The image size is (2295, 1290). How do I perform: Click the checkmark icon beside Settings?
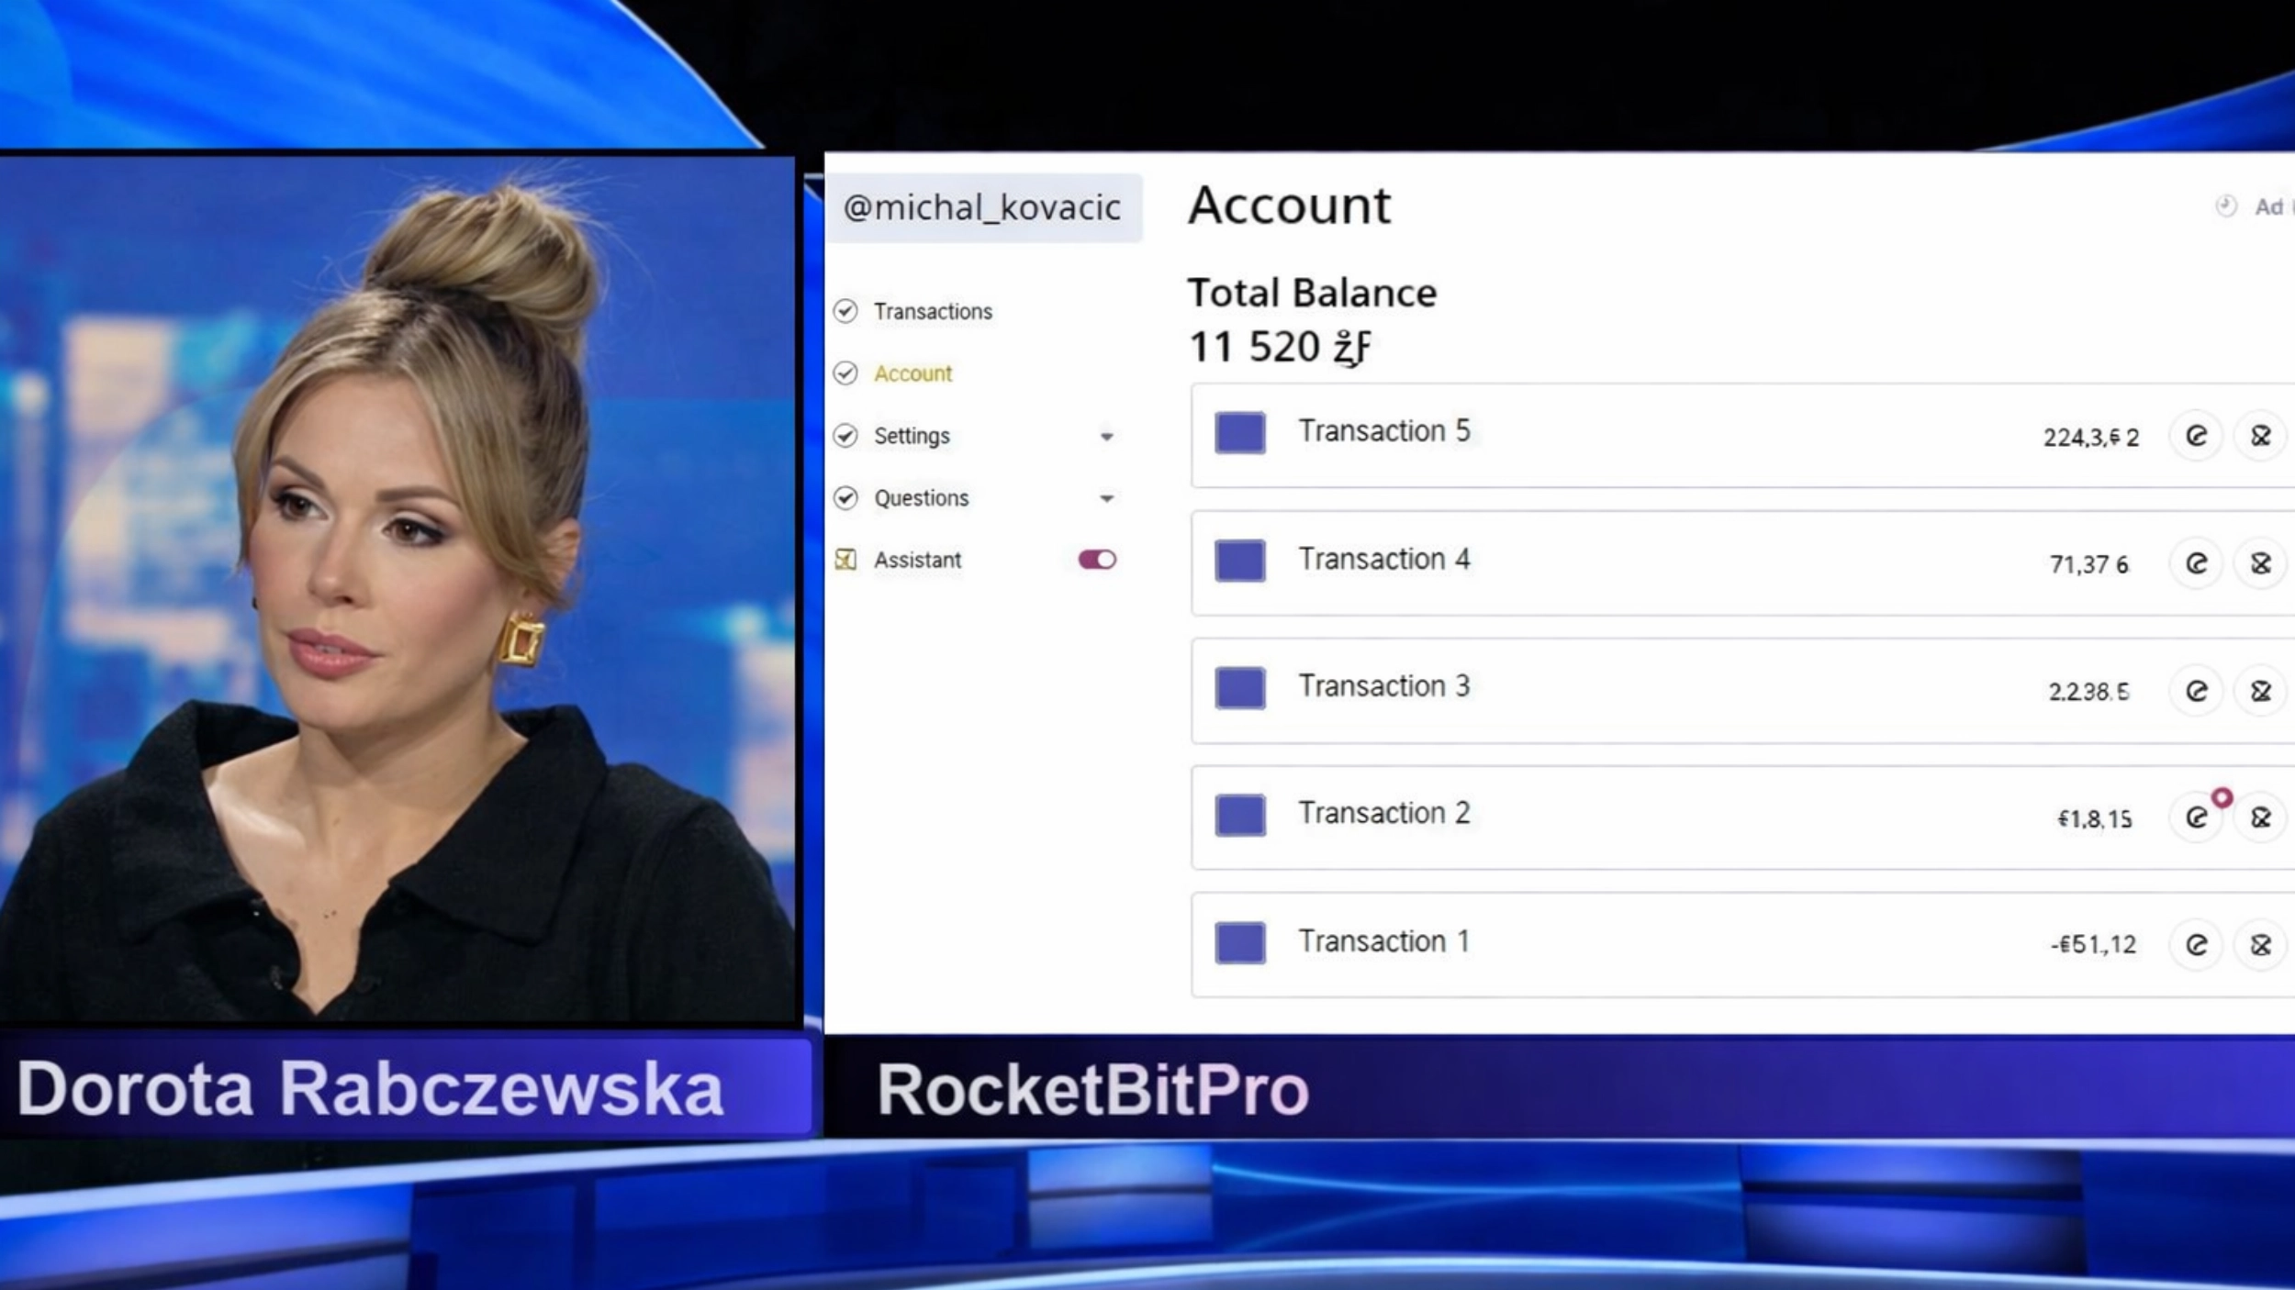(845, 436)
